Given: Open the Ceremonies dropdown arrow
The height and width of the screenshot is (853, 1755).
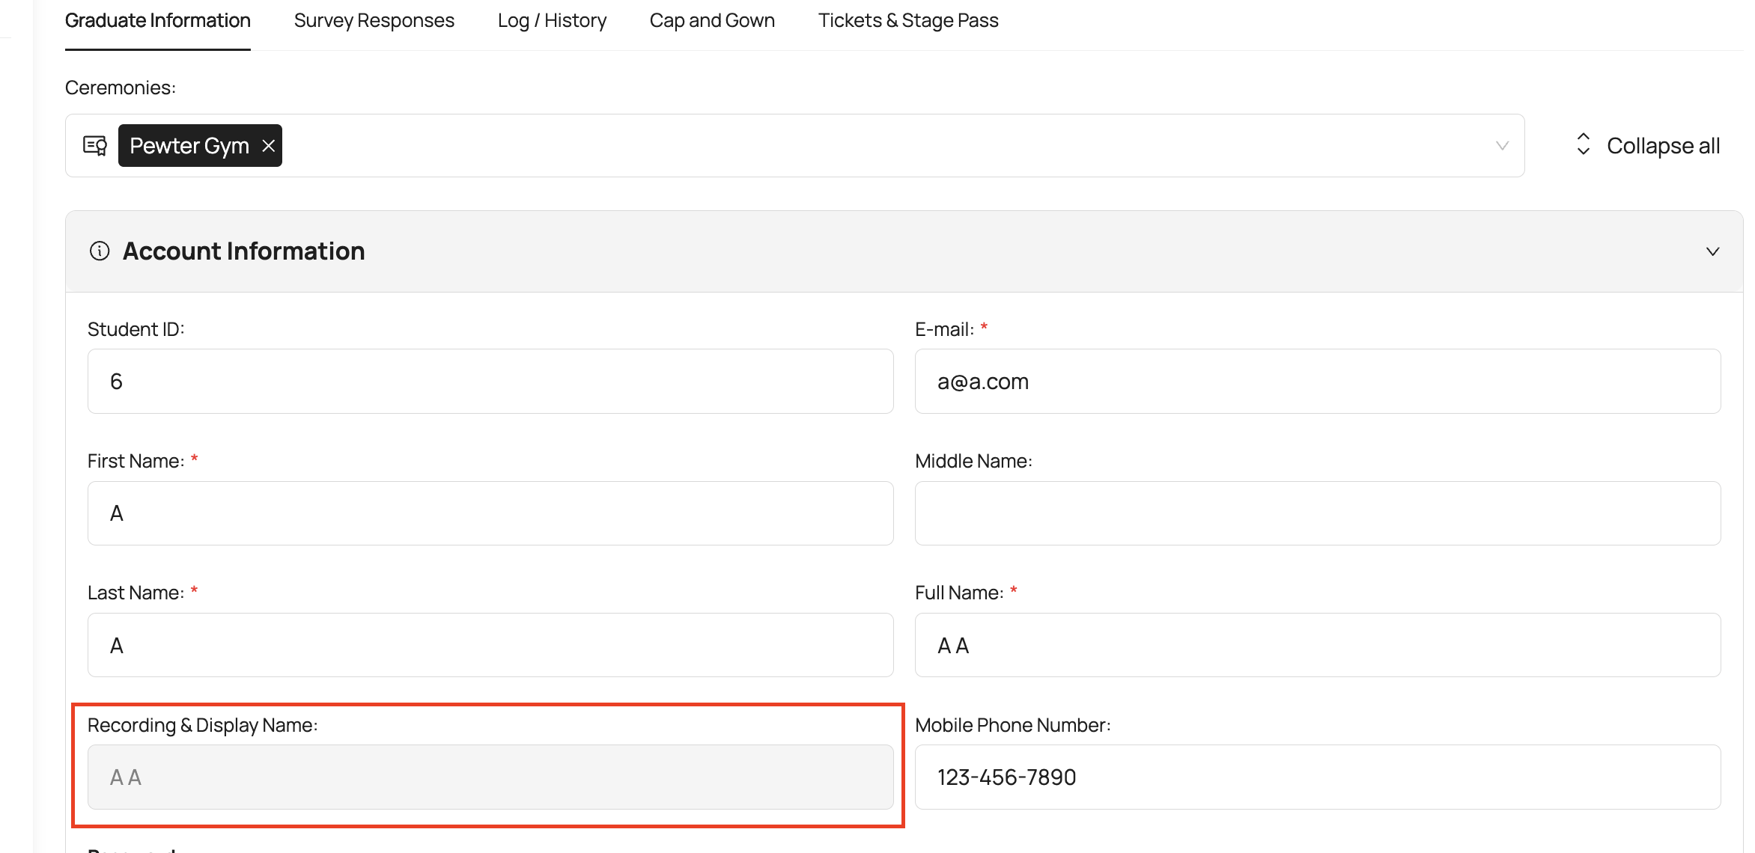Looking at the screenshot, I should pyautogui.click(x=1501, y=146).
